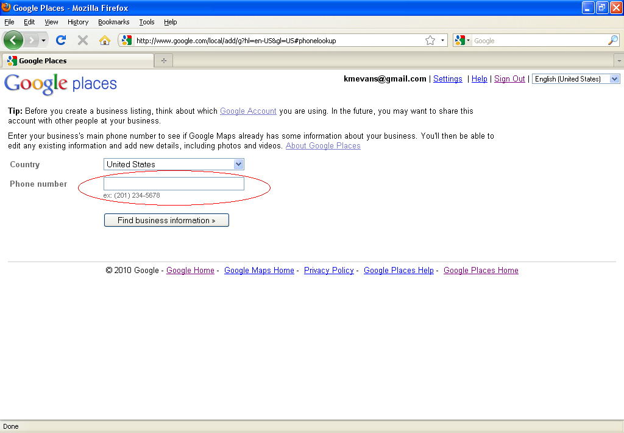
Task: Open the History menu
Action: [78, 22]
